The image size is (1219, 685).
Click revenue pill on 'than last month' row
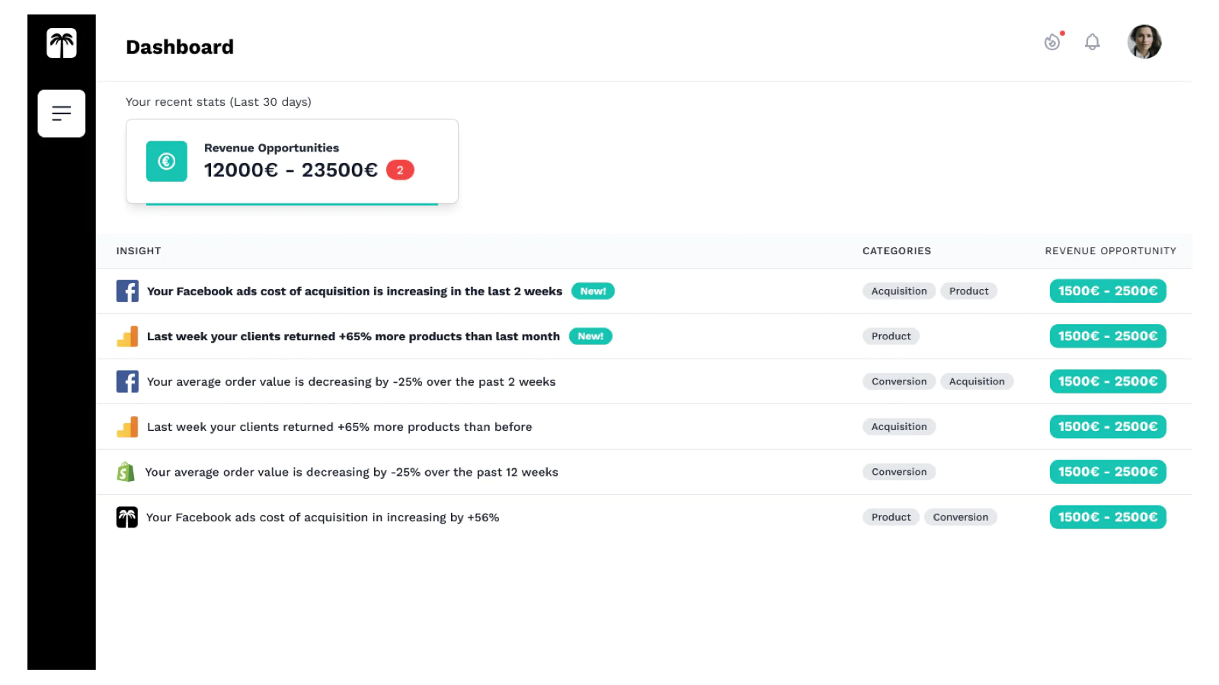coord(1108,336)
